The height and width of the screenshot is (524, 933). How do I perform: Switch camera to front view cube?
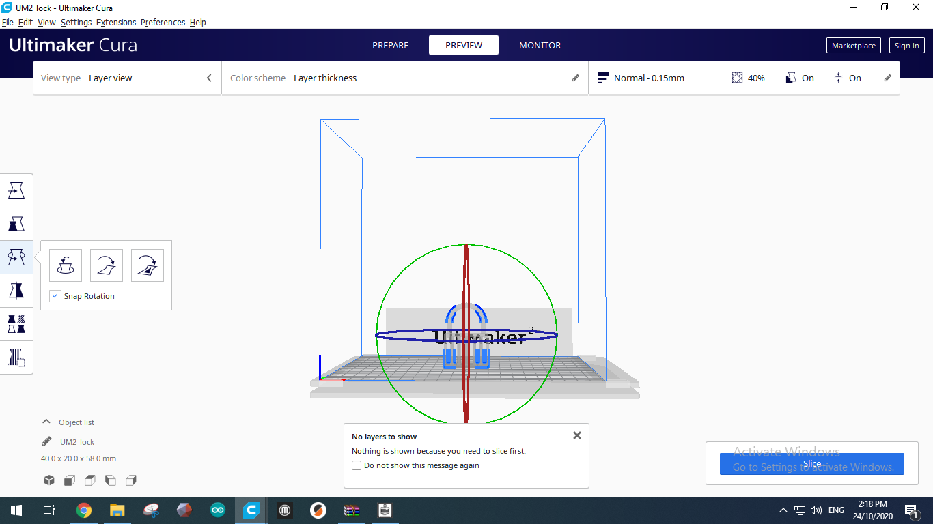tap(70, 480)
